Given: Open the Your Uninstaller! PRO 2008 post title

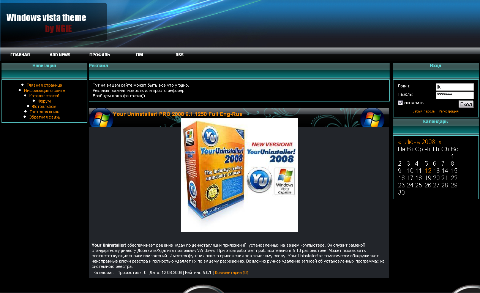Looking at the screenshot, I should 178,114.
